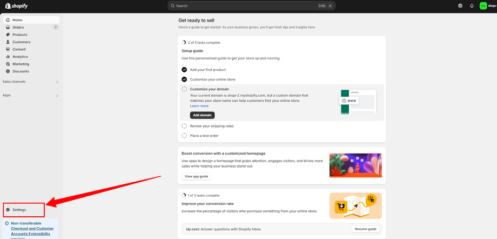Open the notifications bell icon
The width and height of the screenshot is (497, 239).
[x=472, y=6]
